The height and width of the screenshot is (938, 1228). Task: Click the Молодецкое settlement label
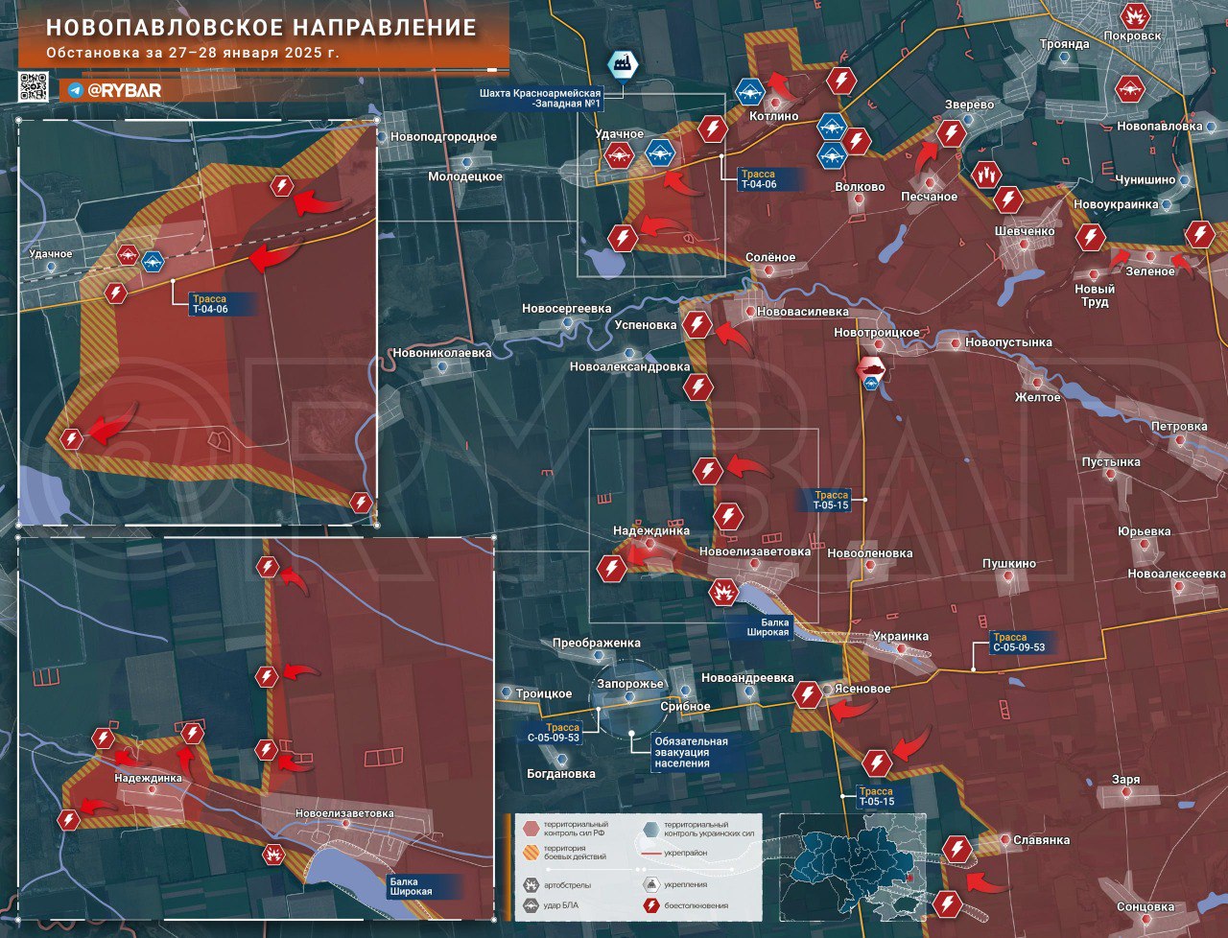click(465, 176)
